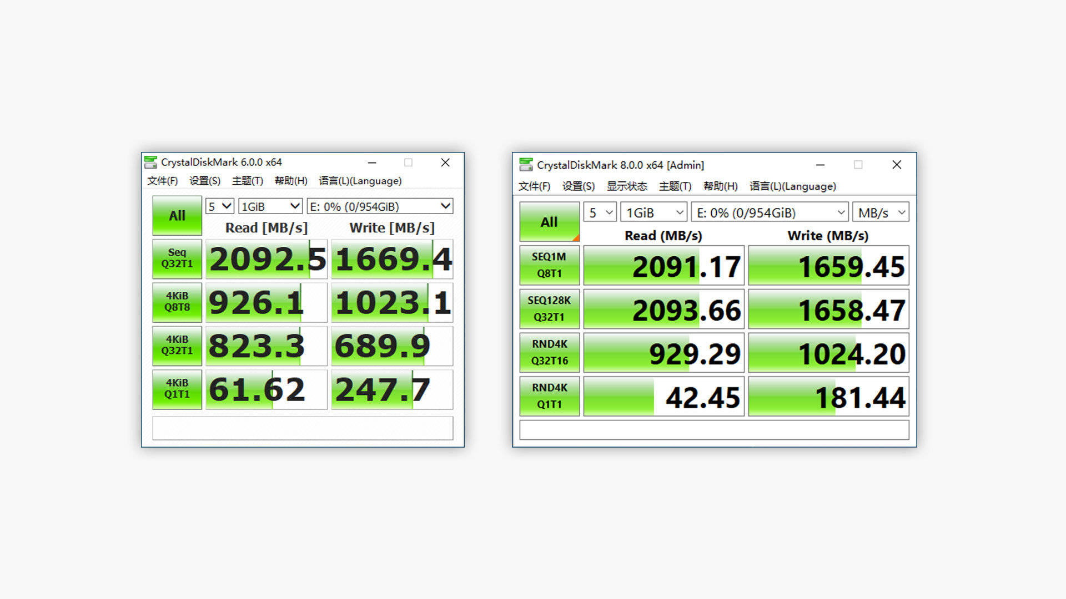Expand the 1GiB test size dropdown in version 8
This screenshot has width=1066, height=599.
click(653, 212)
